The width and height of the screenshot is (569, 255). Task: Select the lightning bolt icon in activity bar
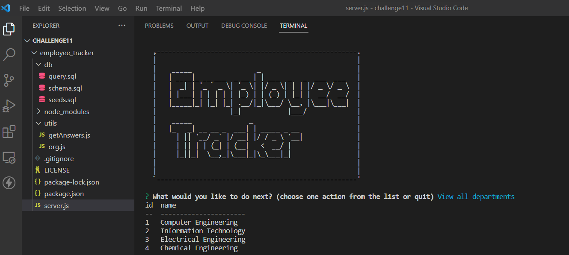click(x=9, y=183)
